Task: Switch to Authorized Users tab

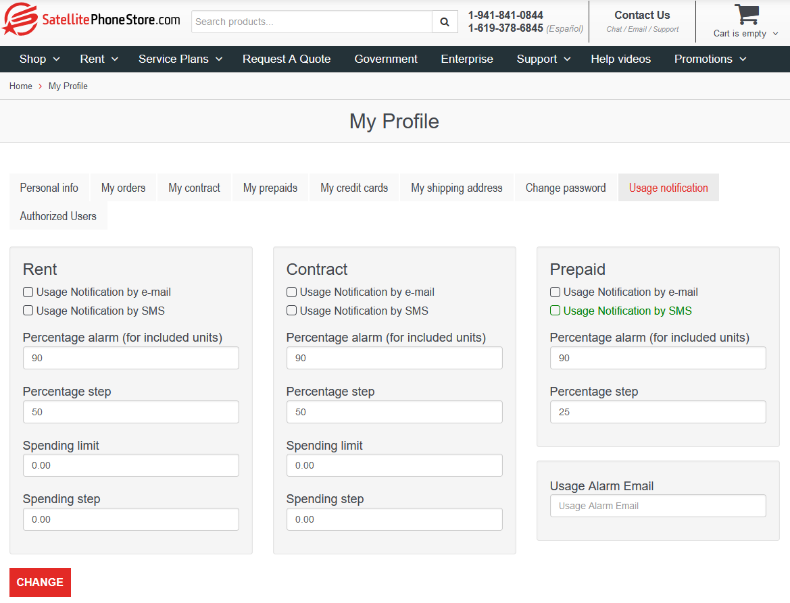Action: (x=58, y=216)
